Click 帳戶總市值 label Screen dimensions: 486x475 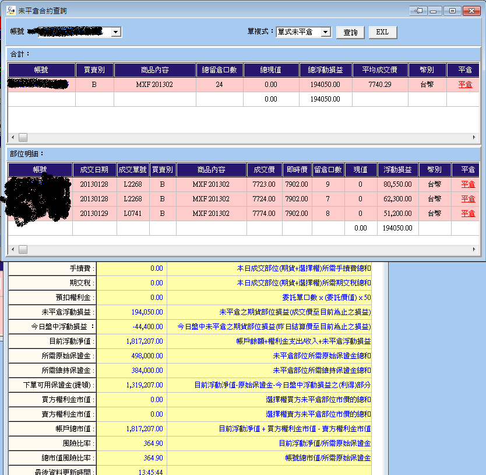tap(75, 429)
